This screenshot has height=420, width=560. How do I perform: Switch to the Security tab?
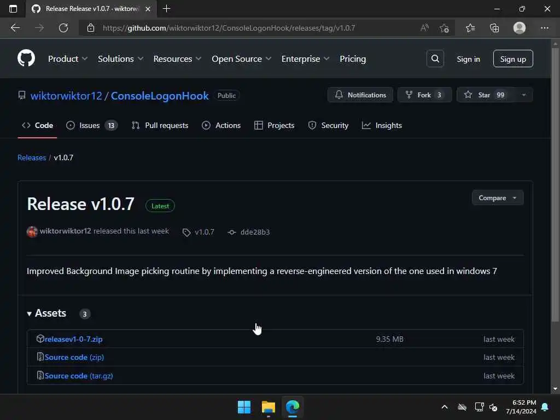coord(328,125)
